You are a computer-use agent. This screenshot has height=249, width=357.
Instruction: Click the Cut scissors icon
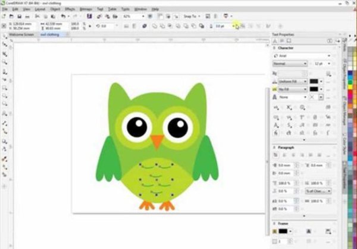coord(37,17)
